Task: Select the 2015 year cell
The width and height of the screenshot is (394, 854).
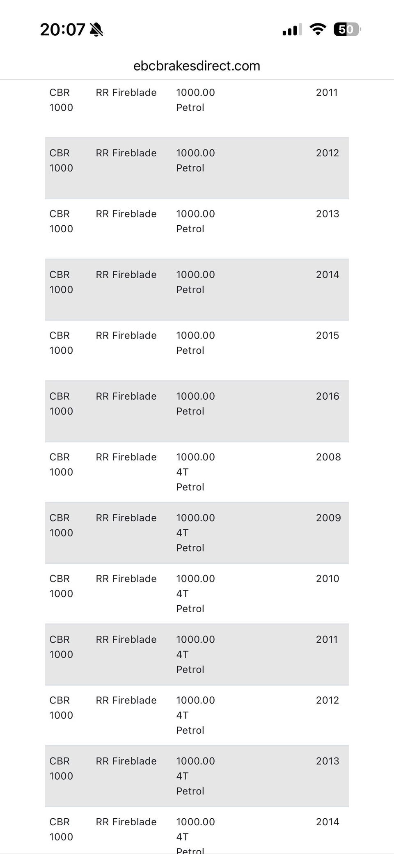Action: click(327, 335)
